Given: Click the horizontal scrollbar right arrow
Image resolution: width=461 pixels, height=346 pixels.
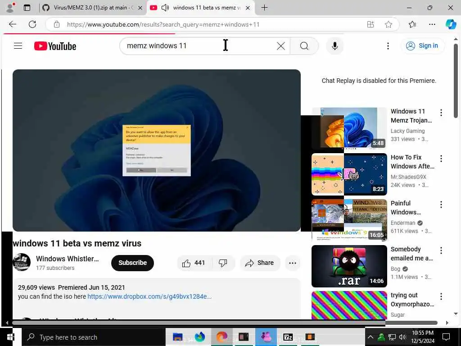Looking at the screenshot, I should [447, 323].
